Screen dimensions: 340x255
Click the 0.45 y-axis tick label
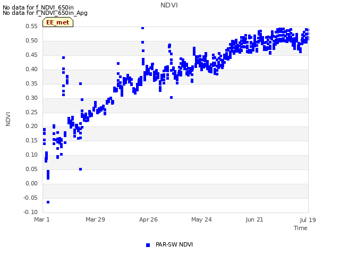(x=31, y=55)
